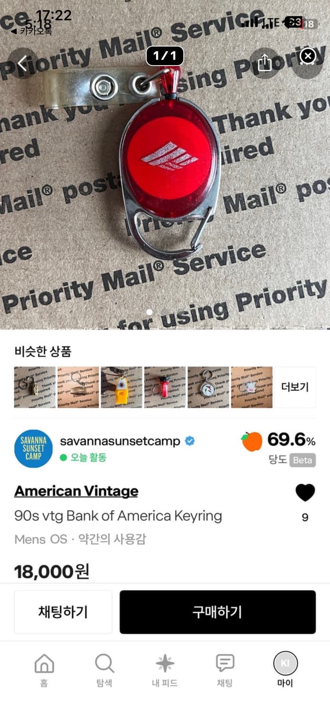This screenshot has height=714, width=330.
Task: Tap the back arrow icon
Action: click(22, 63)
